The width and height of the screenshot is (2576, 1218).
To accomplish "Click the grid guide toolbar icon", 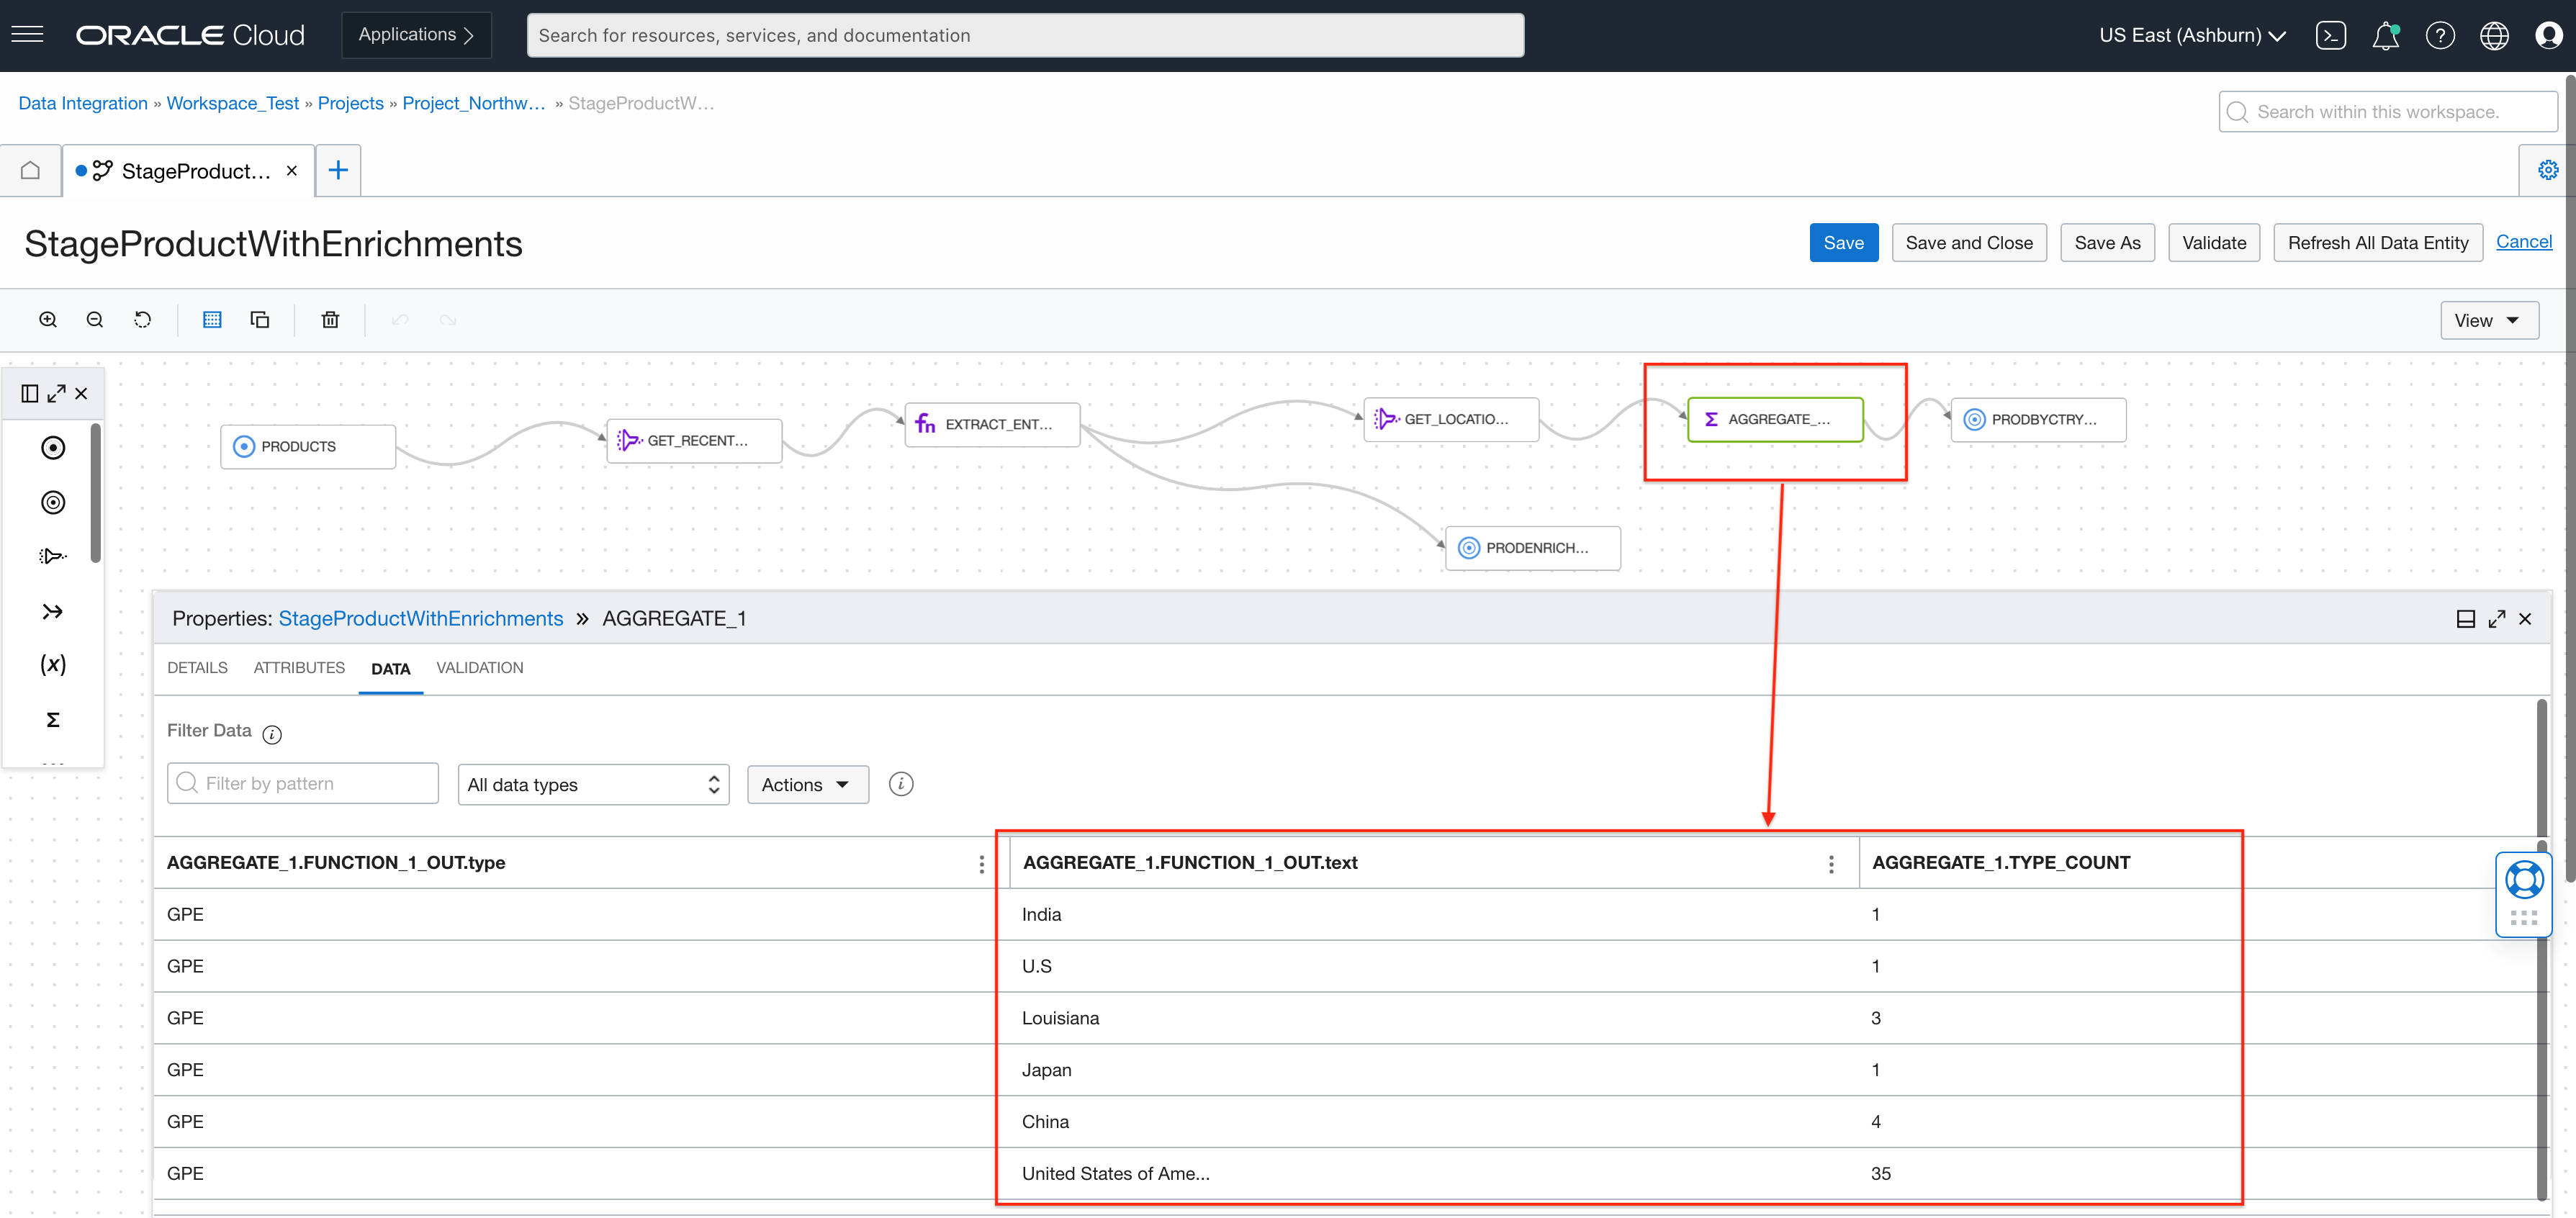I will coord(212,320).
